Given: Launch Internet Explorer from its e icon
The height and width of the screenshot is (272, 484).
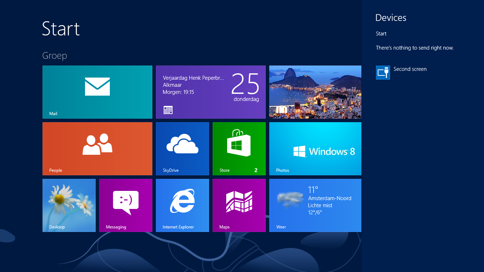Looking at the screenshot, I should pyautogui.click(x=182, y=201).
